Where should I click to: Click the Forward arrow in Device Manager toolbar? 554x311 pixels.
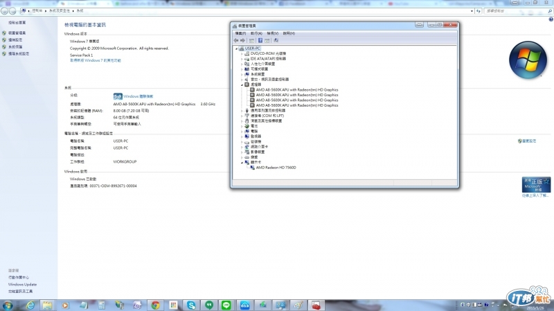pyautogui.click(x=242, y=40)
